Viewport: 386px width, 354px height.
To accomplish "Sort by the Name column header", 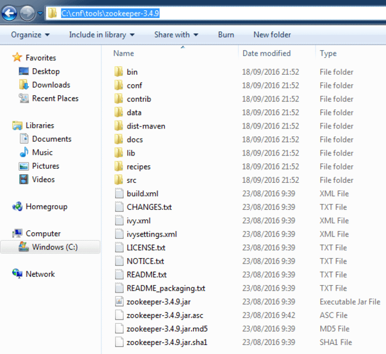I will [x=124, y=54].
